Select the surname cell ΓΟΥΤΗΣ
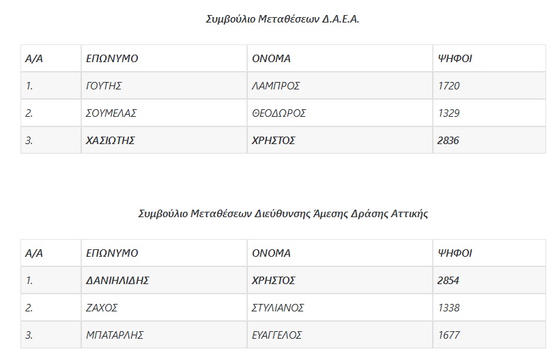The width and height of the screenshot is (555, 364). point(104,86)
